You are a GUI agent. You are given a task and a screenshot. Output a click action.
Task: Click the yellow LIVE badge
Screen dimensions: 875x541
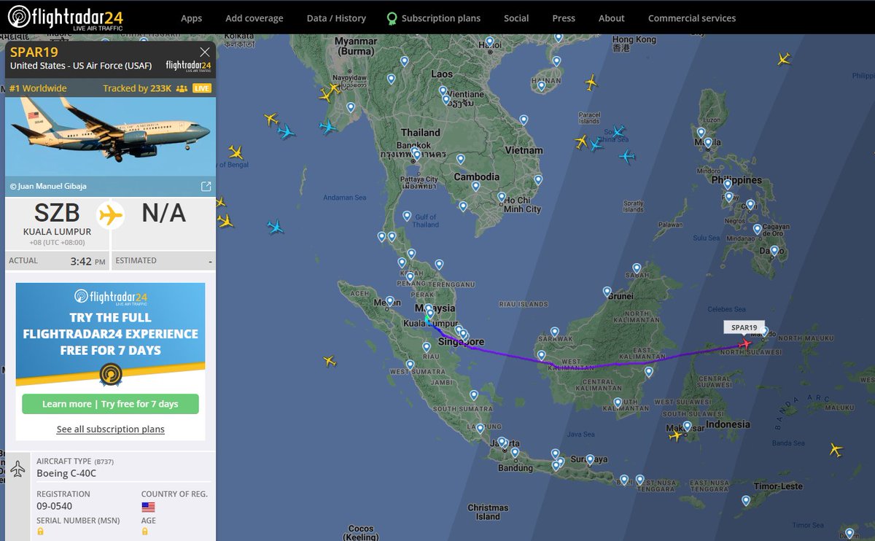201,88
